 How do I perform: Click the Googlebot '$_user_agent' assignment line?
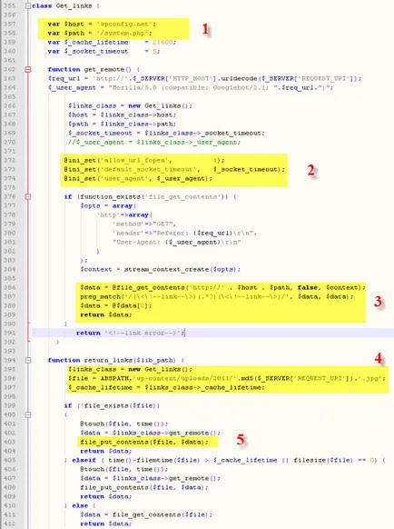(x=191, y=87)
